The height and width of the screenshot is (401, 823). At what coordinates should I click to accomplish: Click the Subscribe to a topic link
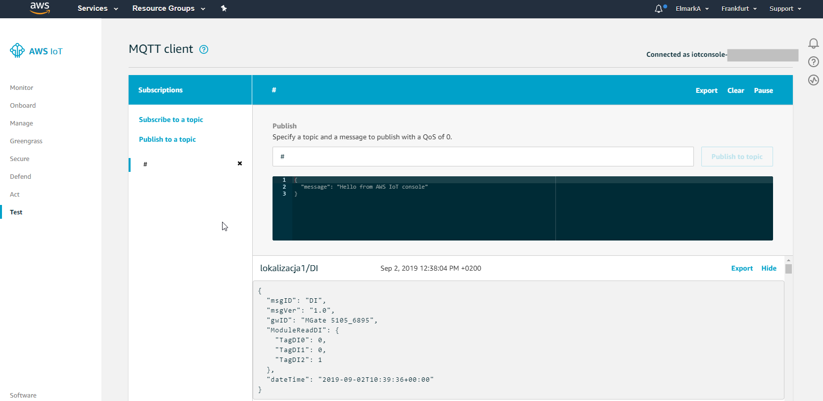pyautogui.click(x=171, y=120)
